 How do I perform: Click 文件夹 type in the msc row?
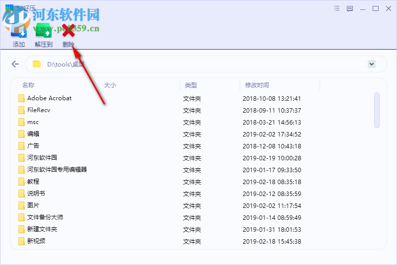tap(192, 123)
